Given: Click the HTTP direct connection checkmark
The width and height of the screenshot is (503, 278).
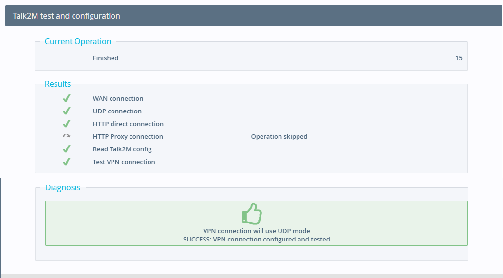Looking at the screenshot, I should click(x=66, y=124).
